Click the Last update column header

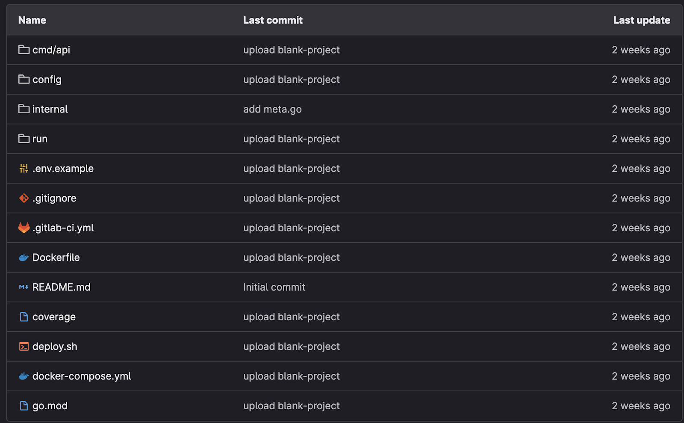pos(641,20)
